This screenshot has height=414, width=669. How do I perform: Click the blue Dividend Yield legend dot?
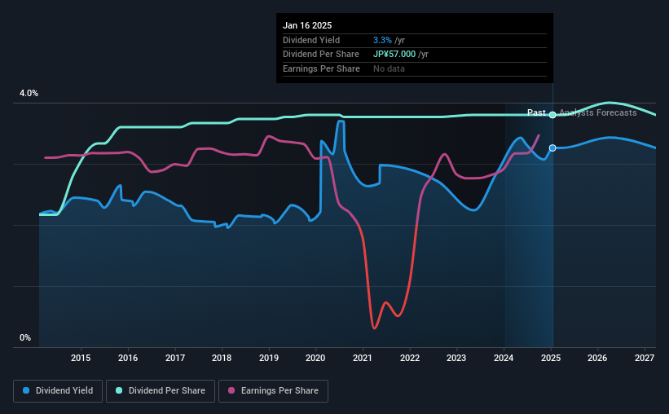(x=26, y=390)
